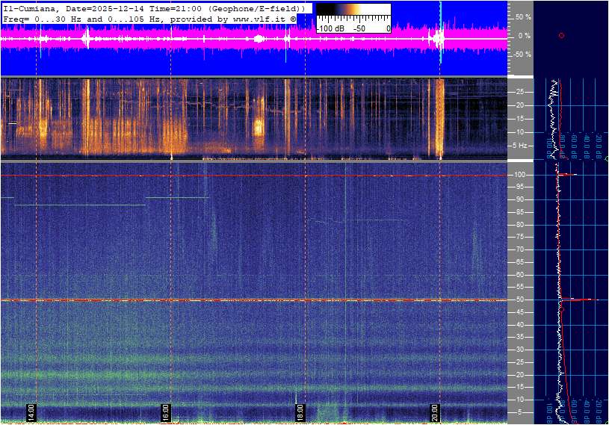Click the red circle marker in right panel

(x=561, y=35)
